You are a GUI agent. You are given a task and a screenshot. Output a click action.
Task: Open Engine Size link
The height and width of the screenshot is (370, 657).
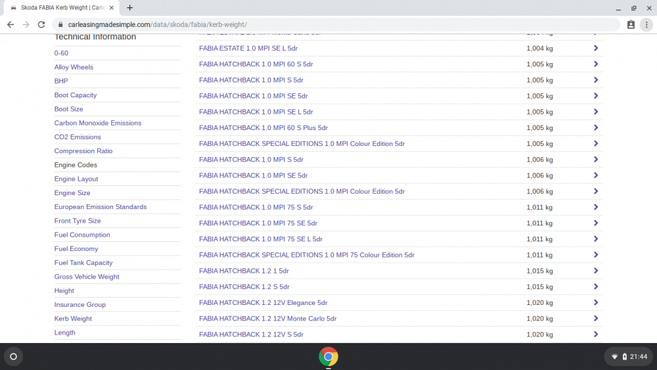[72, 193]
